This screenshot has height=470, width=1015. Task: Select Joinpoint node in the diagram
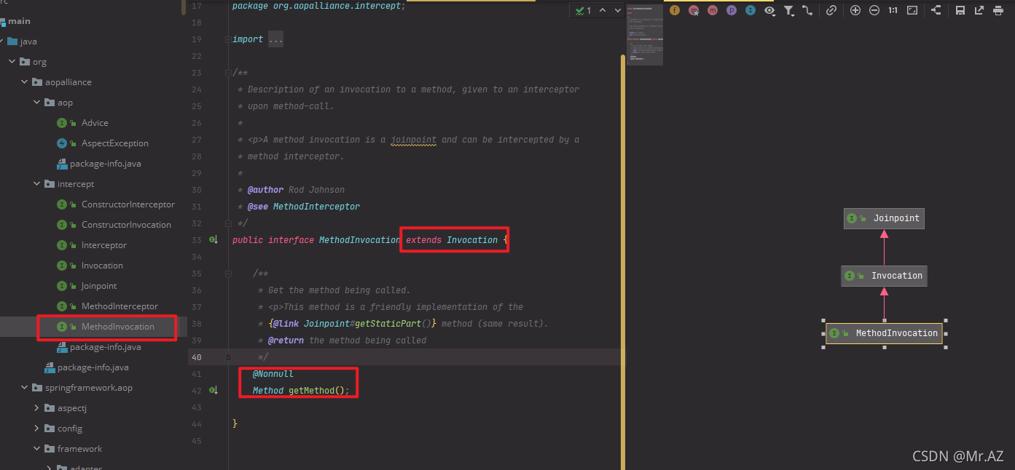click(x=884, y=218)
